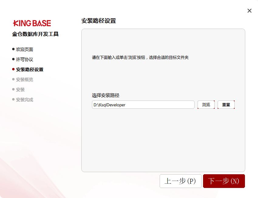This screenshot has width=258, height=198.
Task: Click the 安装路径设置 page heading
Action: (99, 21)
